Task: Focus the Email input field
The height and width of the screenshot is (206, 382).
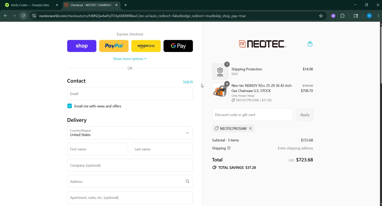Action: tap(130, 94)
